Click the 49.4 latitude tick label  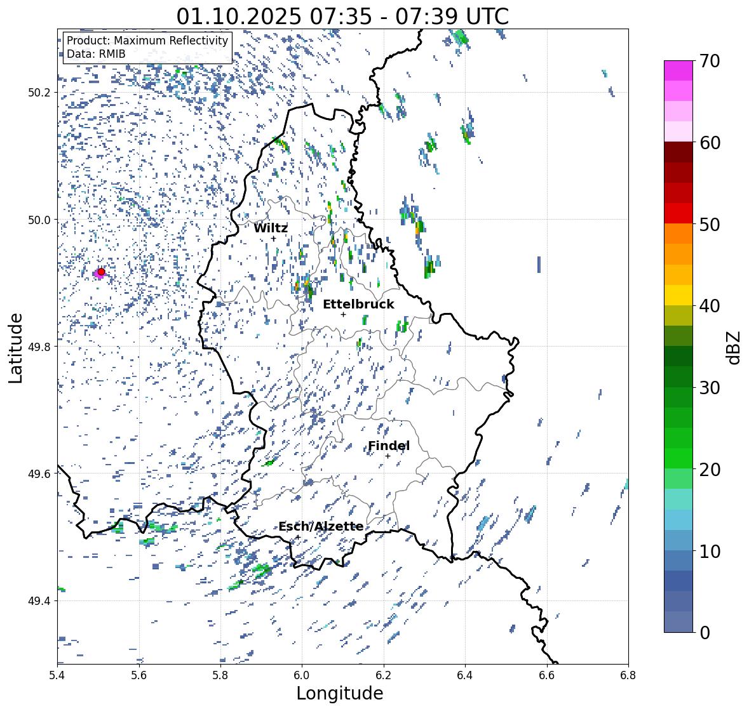point(39,601)
